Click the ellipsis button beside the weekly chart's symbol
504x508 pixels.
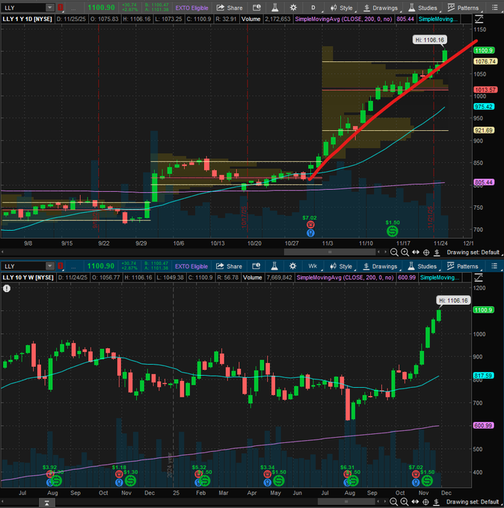point(73,266)
